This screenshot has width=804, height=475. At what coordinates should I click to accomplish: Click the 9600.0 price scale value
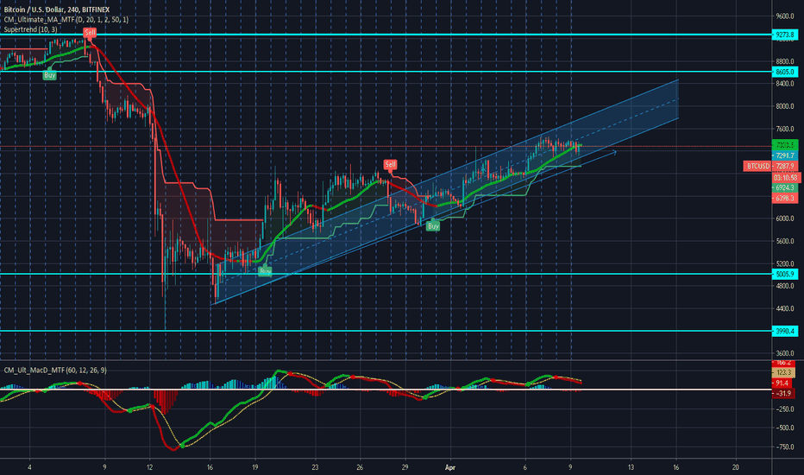click(785, 16)
